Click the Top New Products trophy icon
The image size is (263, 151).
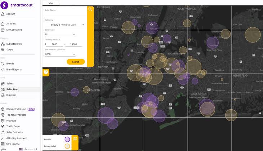pyautogui.click(x=3, y=115)
